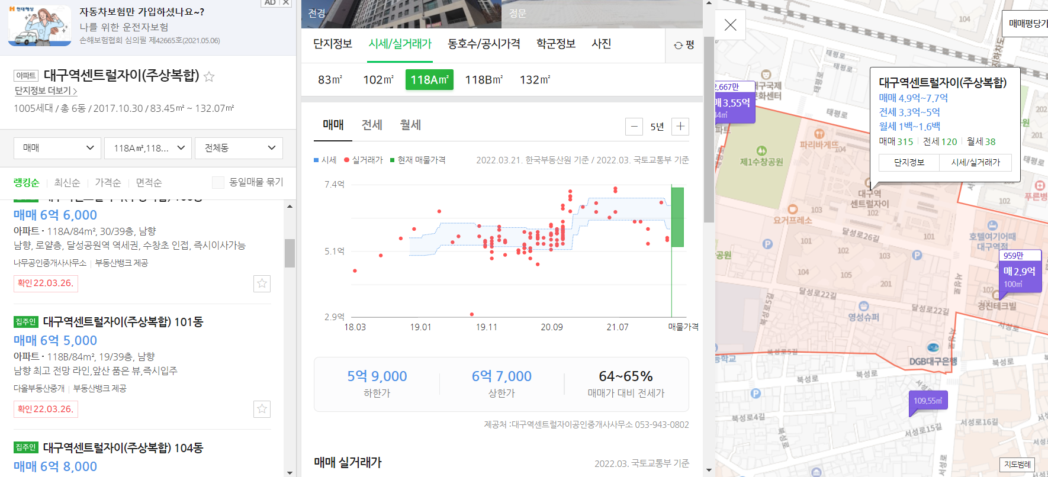This screenshot has width=1048, height=477.
Task: Favorite 대구역센트럴자이 with the title star
Action: point(209,76)
